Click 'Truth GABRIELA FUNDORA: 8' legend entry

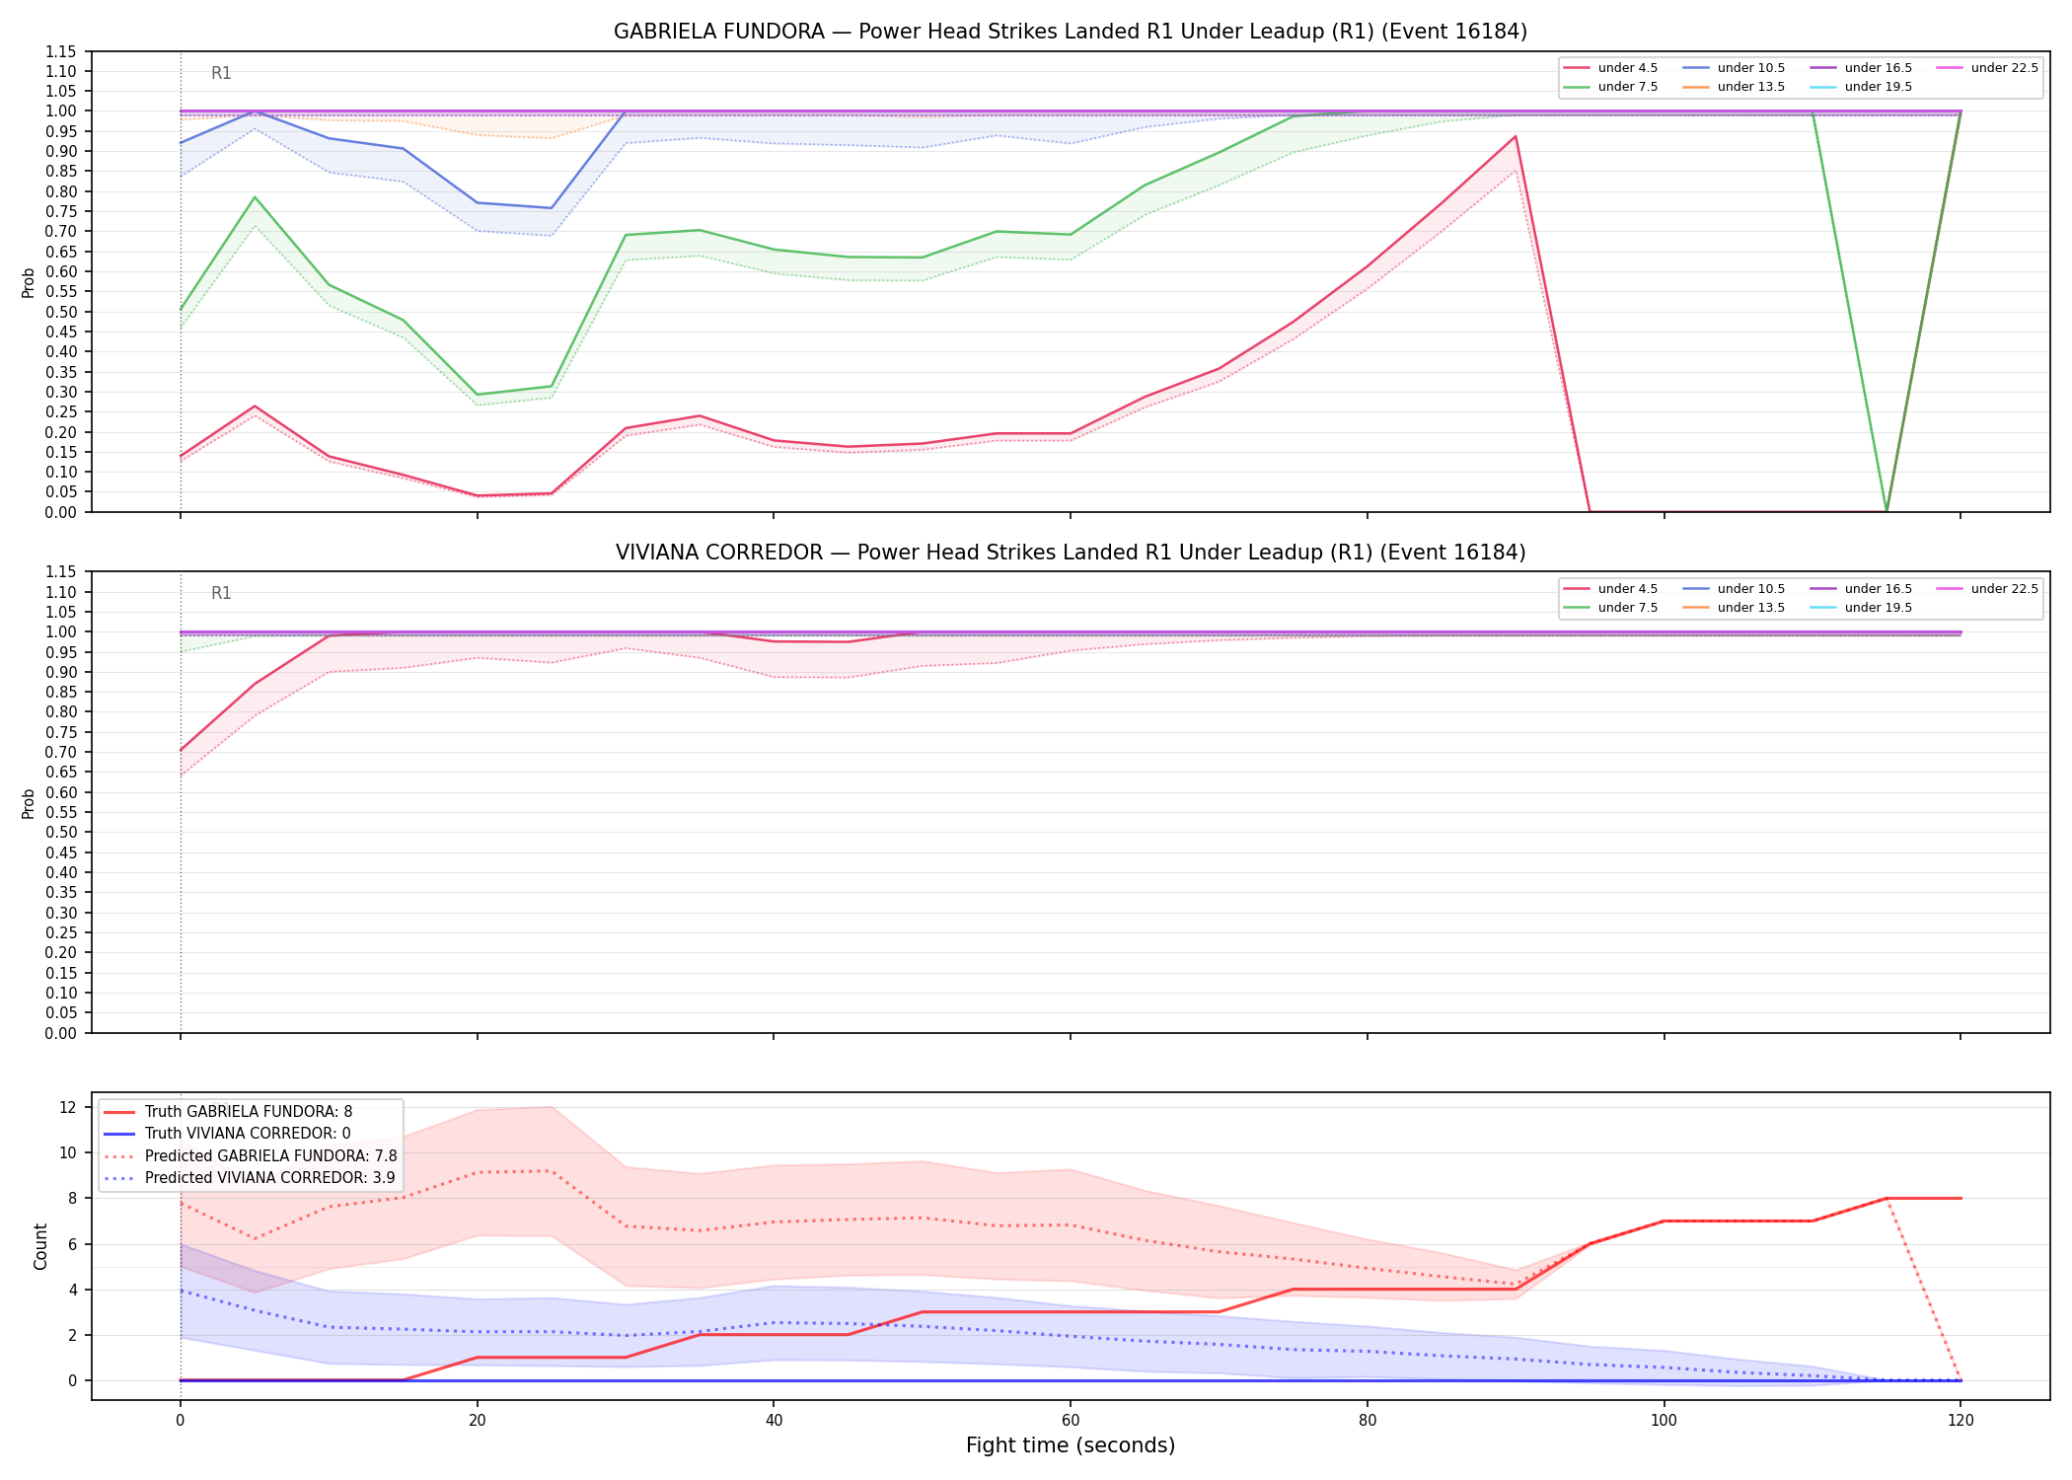(x=228, y=1112)
